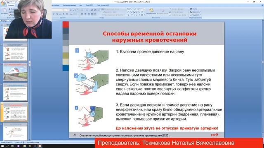Switch to the Foxit Reader PDF tab
Viewport: 264px width, 148px height.
tap(103, 5)
